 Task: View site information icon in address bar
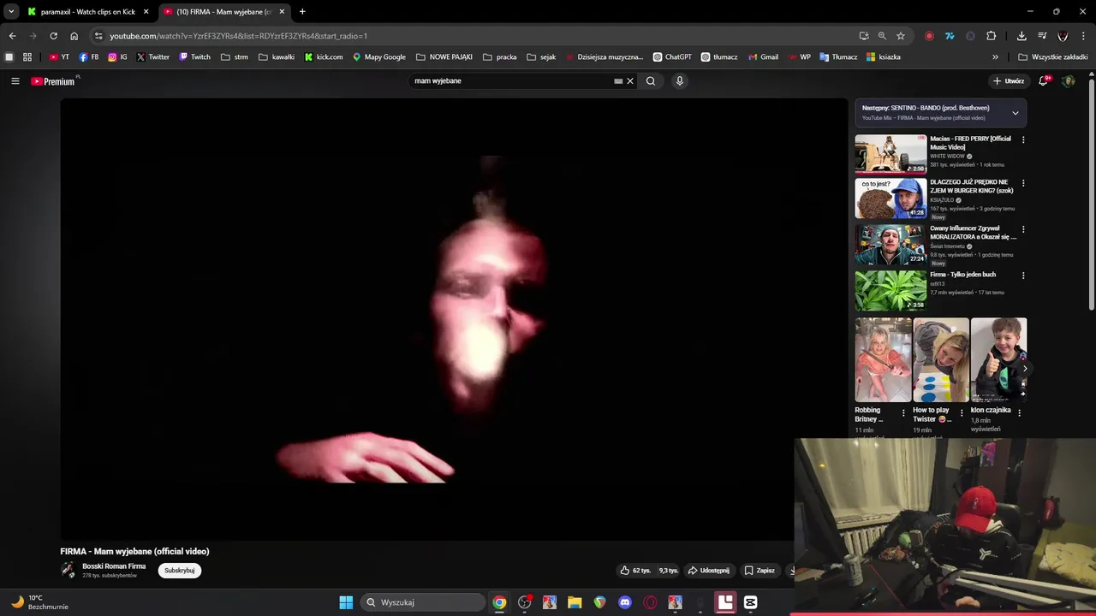coord(98,36)
